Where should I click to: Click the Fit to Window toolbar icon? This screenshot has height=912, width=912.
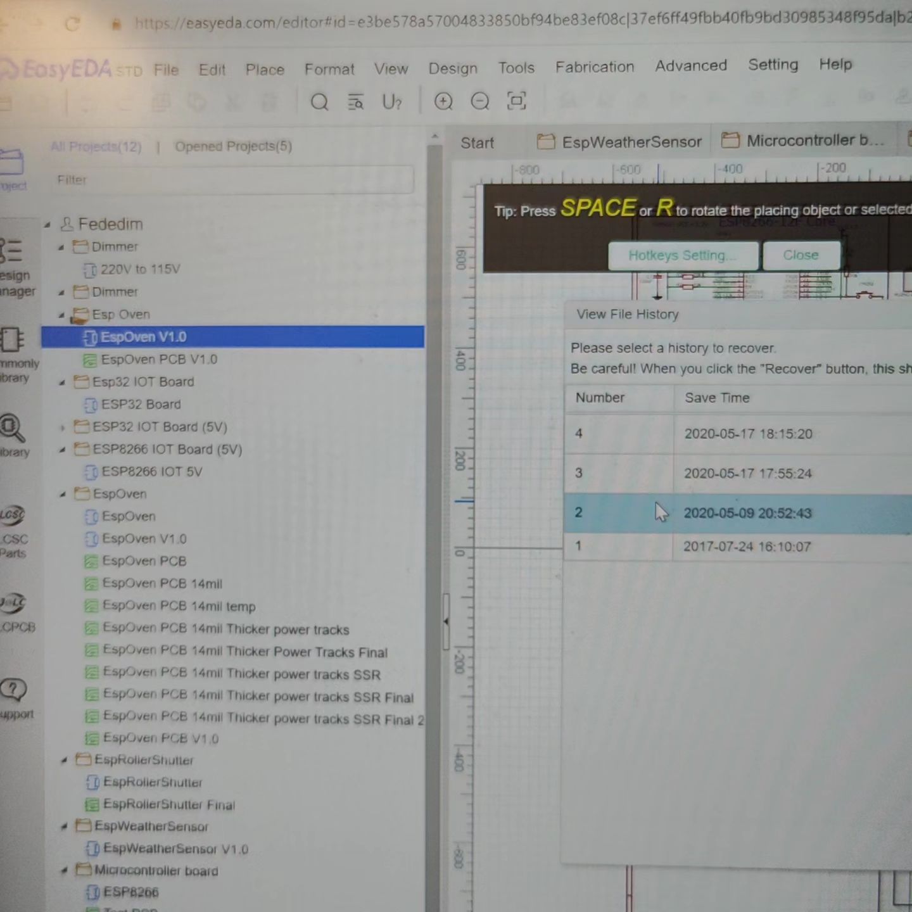(x=517, y=100)
